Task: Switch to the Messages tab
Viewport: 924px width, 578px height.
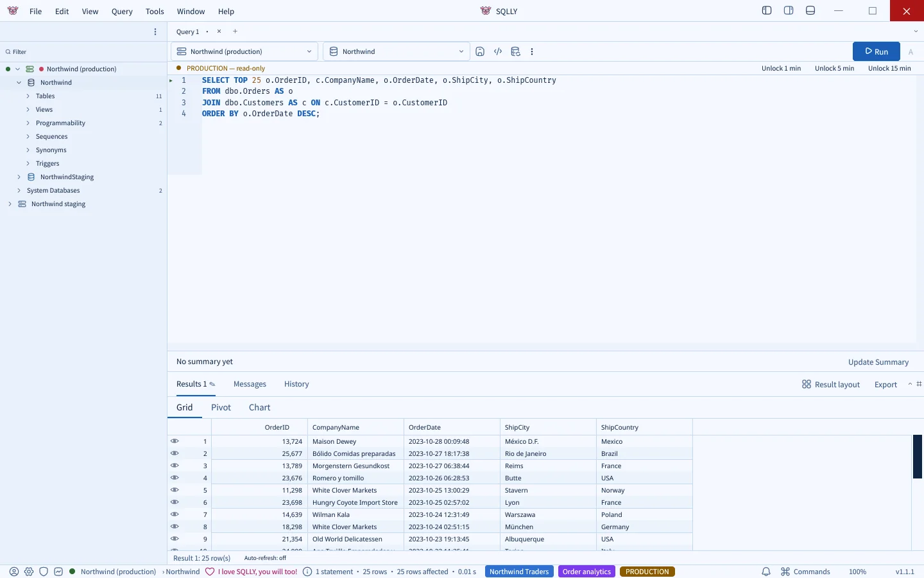Action: coord(250,384)
